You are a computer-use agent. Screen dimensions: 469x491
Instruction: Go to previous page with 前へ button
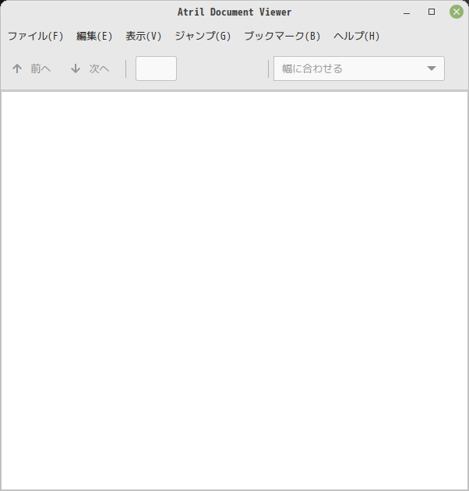31,68
